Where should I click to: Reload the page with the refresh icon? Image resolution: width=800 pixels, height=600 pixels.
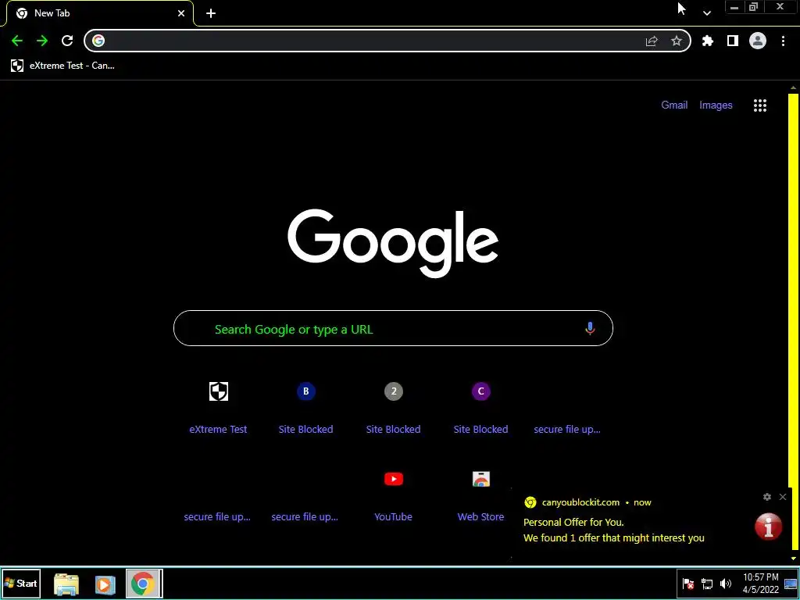click(x=67, y=41)
